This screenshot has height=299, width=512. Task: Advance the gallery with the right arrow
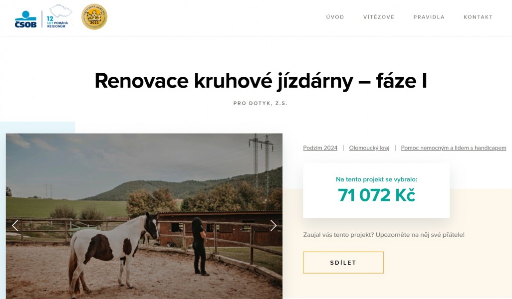coord(273,225)
